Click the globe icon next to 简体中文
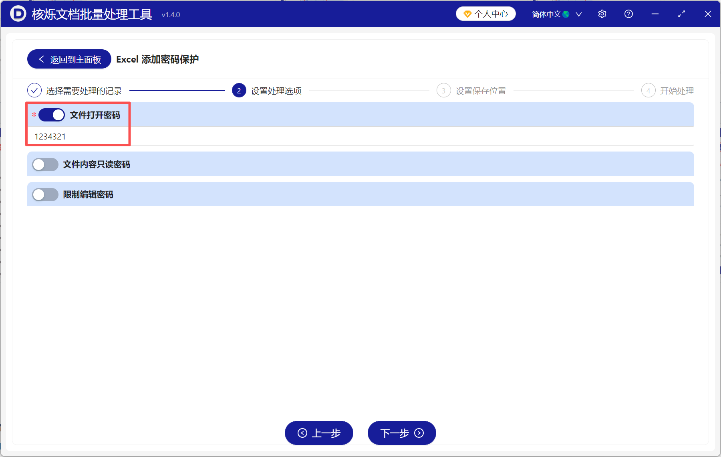This screenshot has width=721, height=457. click(x=566, y=14)
